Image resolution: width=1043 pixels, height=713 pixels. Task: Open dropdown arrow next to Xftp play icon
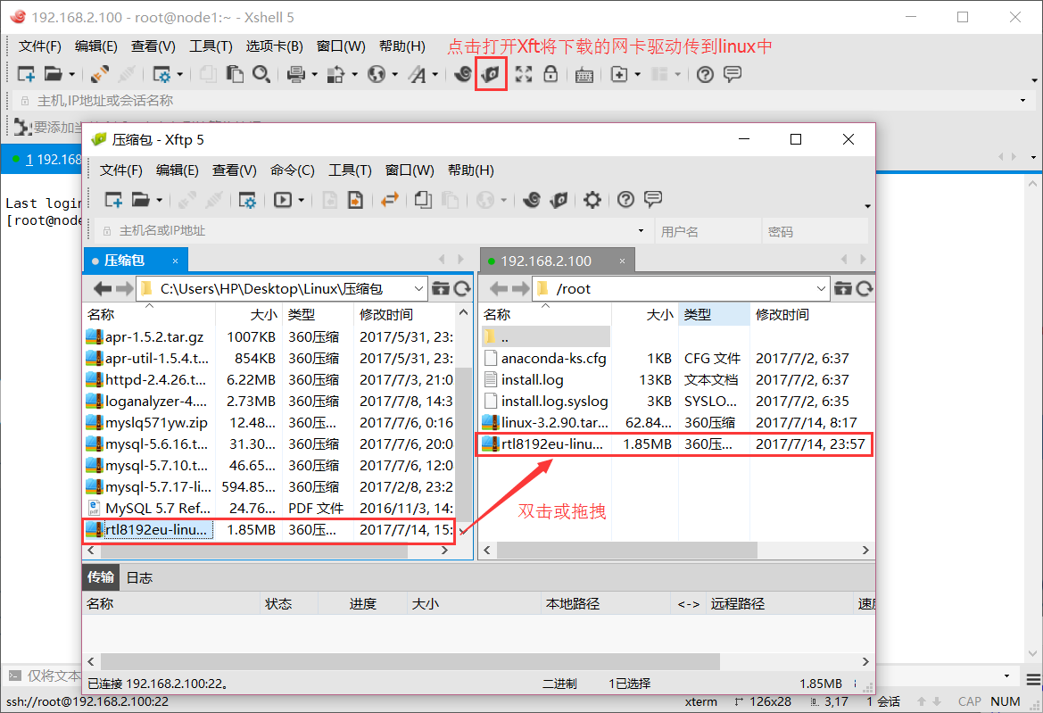302,200
